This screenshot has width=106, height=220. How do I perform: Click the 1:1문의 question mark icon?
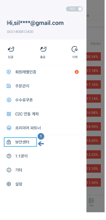pos(9,156)
